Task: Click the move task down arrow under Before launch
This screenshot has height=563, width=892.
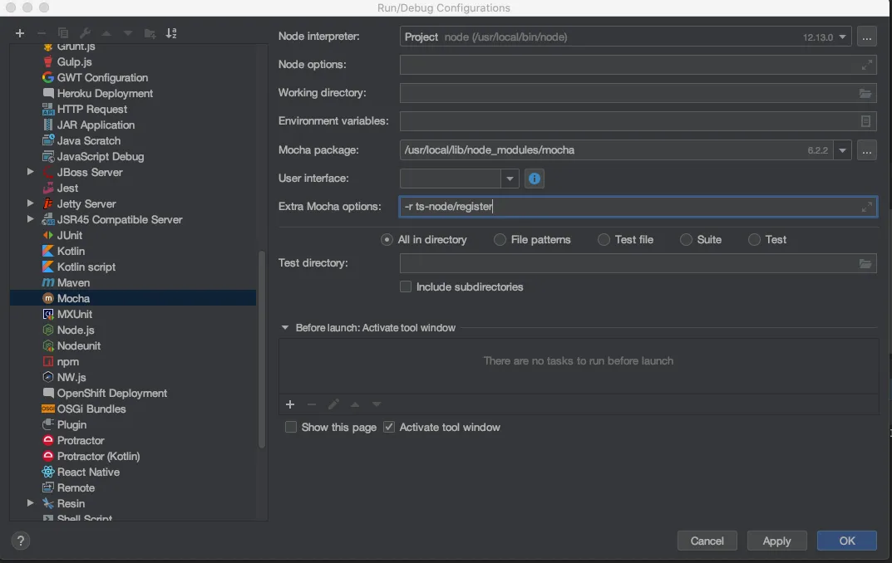Action: tap(377, 404)
